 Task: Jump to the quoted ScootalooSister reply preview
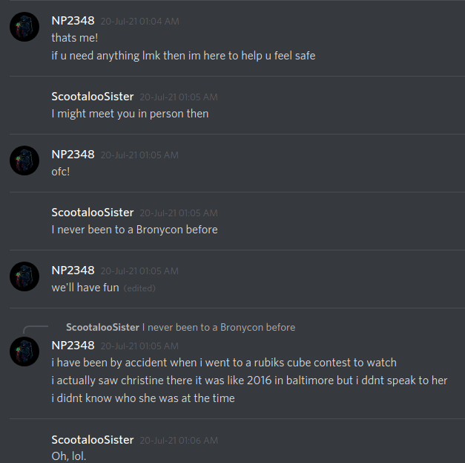[180, 327]
